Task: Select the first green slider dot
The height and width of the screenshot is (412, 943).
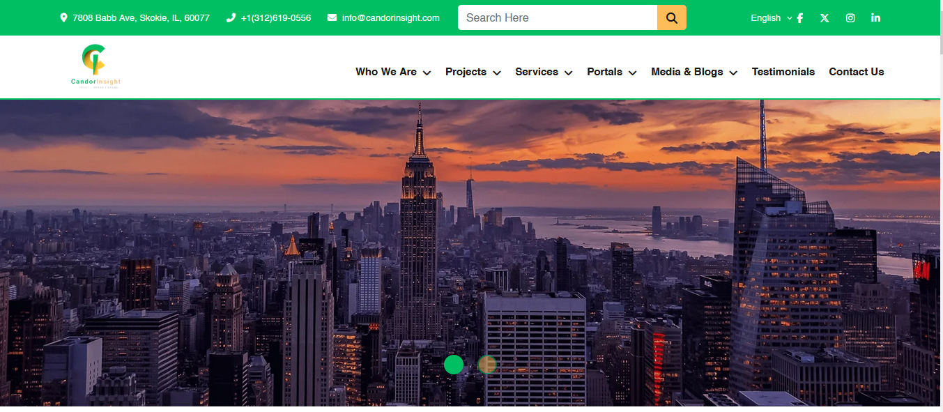Action: pyautogui.click(x=454, y=365)
